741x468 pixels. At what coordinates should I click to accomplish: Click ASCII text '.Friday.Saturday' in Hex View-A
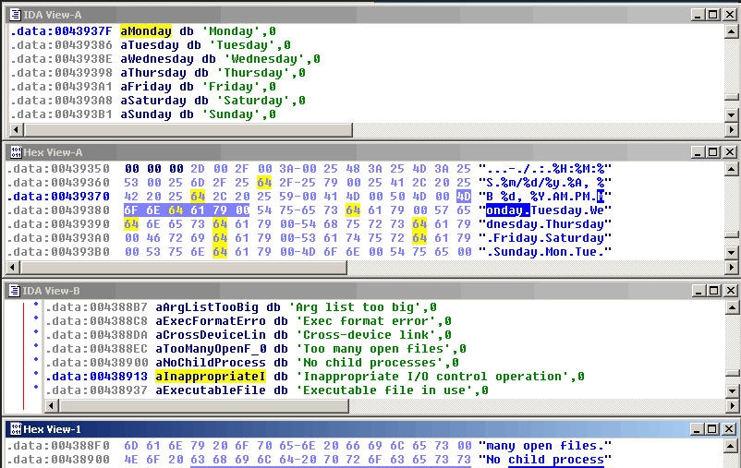pos(545,238)
